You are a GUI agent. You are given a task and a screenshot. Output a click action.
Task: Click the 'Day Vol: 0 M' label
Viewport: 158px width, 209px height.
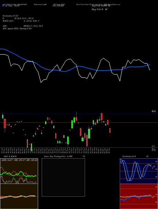(99, 9)
